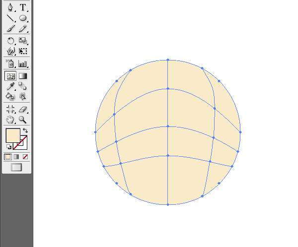298x247 pixels.
Task: Click the topmost anchor point of the mesh circle
Action: pos(168,60)
